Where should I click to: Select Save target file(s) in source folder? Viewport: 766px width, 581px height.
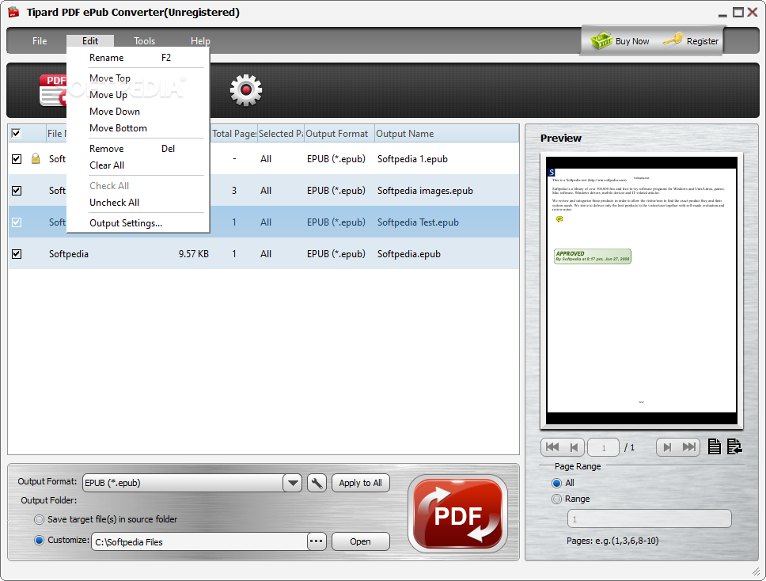pyautogui.click(x=39, y=519)
